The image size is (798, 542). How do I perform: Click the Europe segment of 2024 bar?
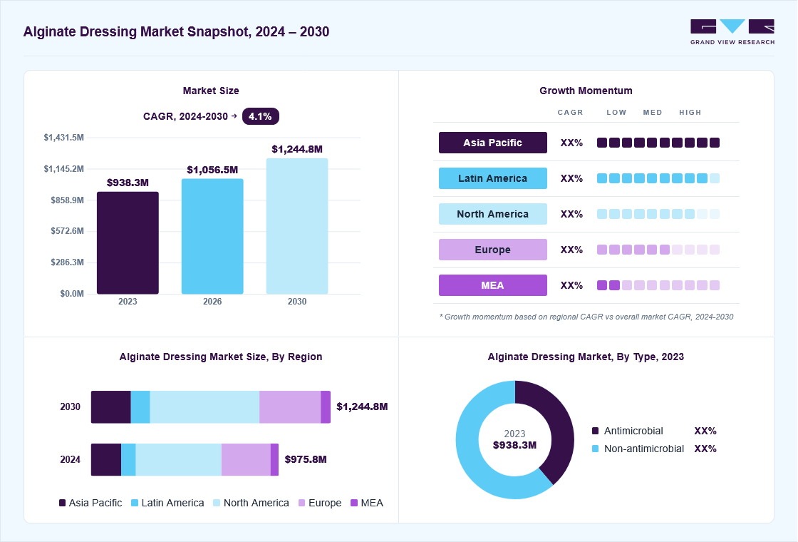click(246, 459)
